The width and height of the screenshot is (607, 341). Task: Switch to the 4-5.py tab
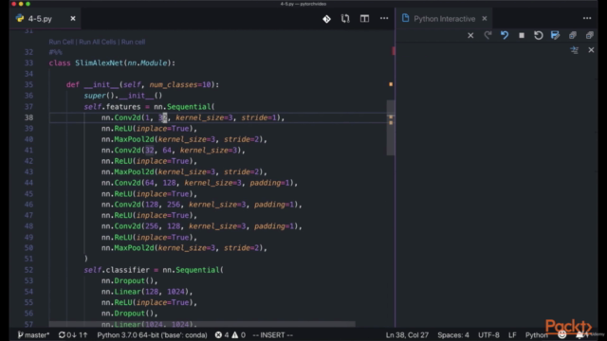40,19
